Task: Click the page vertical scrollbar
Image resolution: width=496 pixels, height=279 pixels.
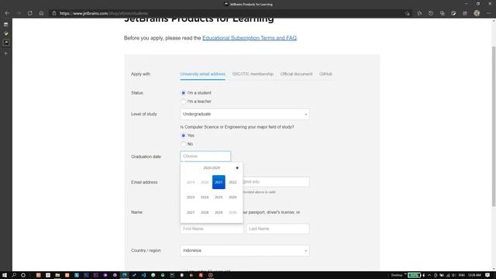Action: pos(494,126)
